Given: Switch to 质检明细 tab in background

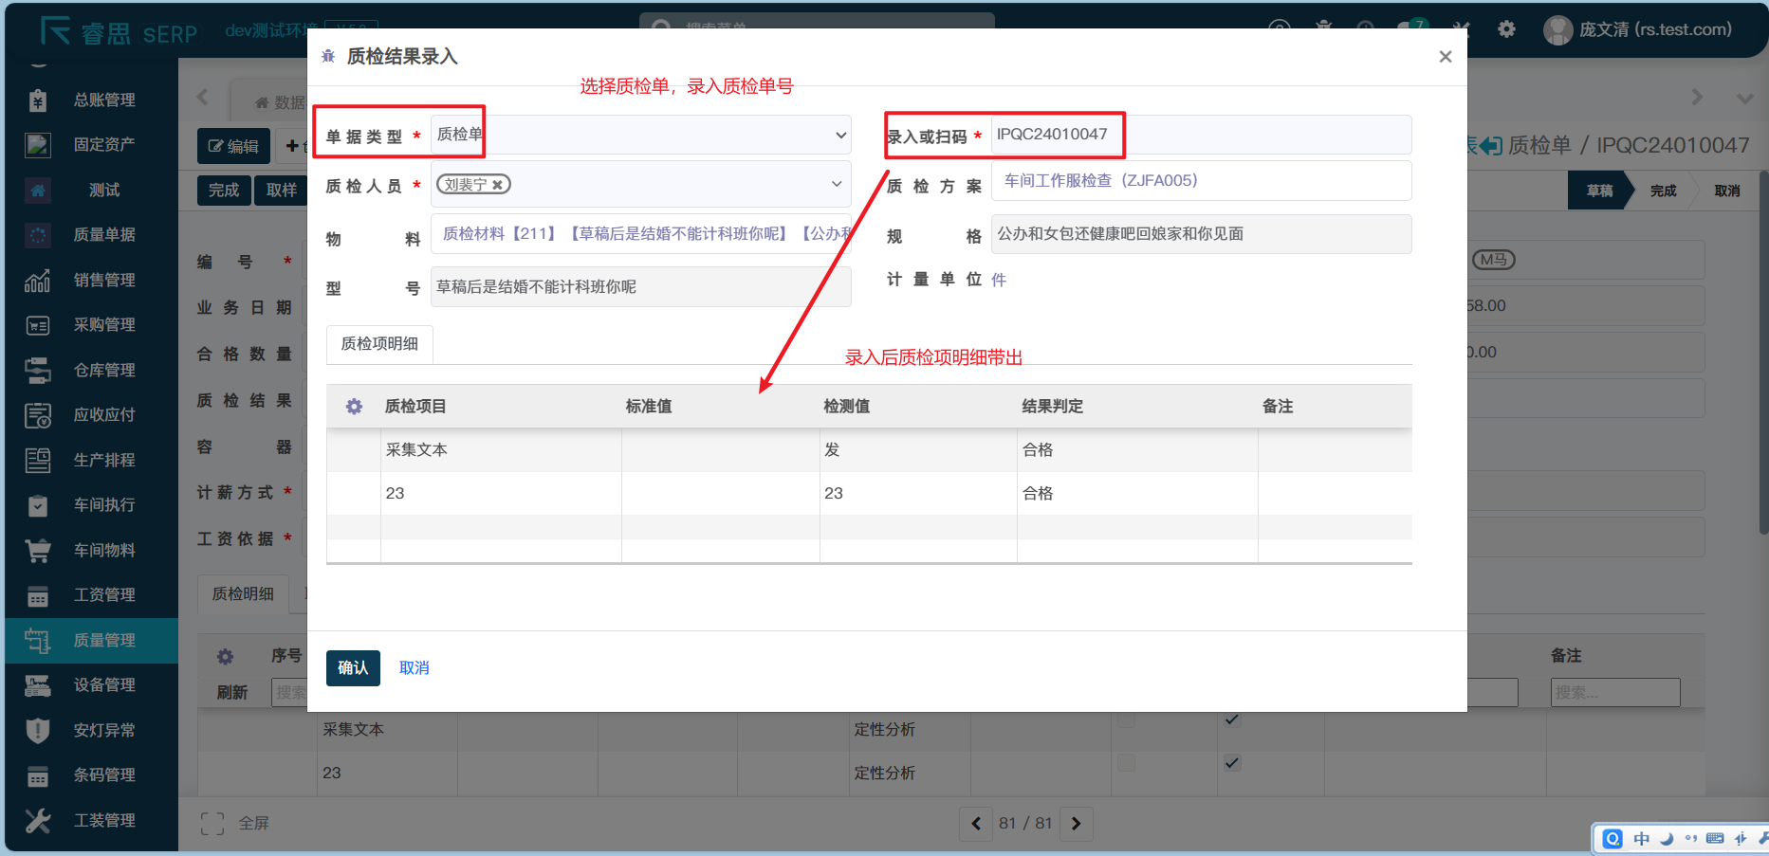Looking at the screenshot, I should (x=243, y=593).
